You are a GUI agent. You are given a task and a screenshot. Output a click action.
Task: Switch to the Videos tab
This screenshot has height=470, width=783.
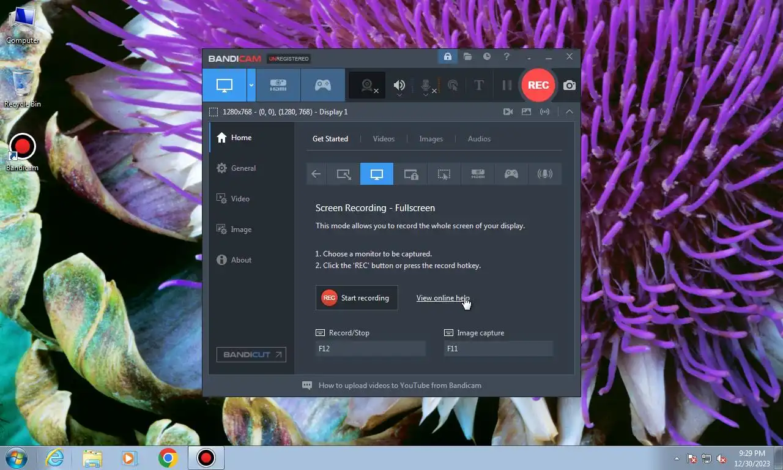click(384, 139)
